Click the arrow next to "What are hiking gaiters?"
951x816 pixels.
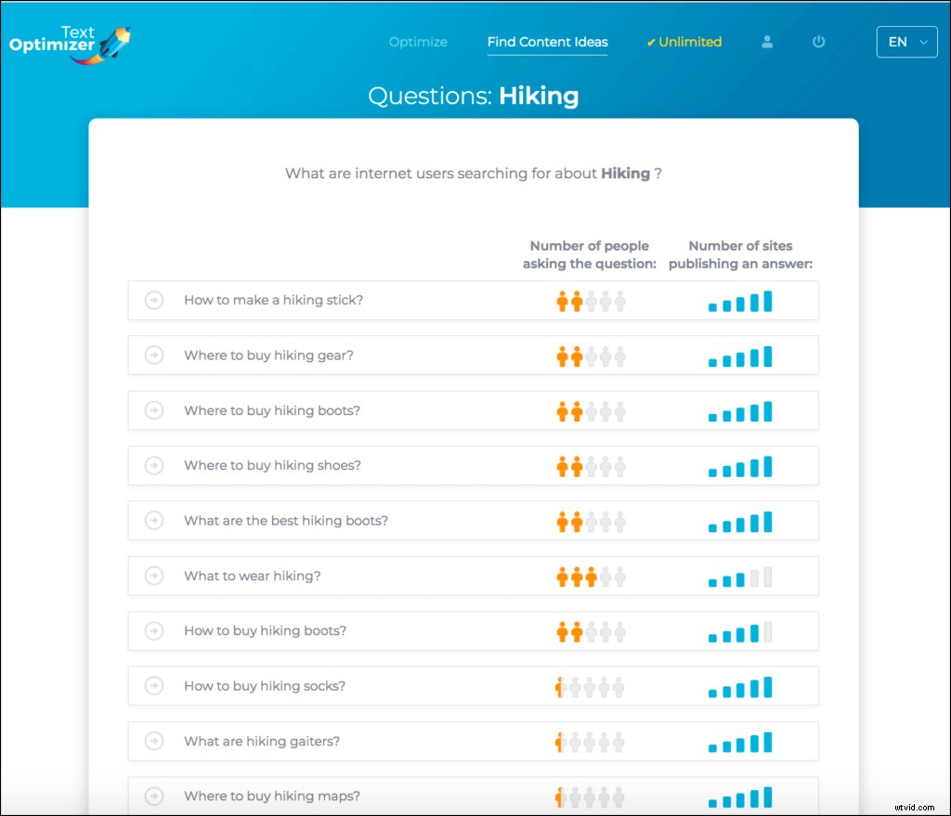[153, 741]
